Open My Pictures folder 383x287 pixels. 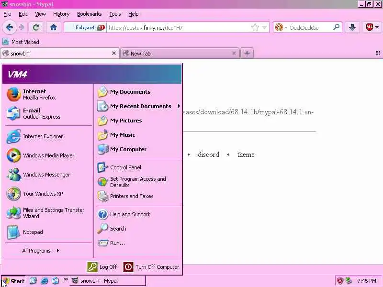pyautogui.click(x=139, y=121)
